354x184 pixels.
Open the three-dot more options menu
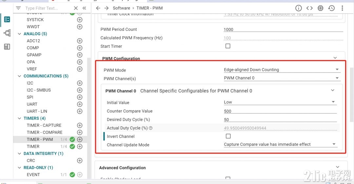pos(342,8)
